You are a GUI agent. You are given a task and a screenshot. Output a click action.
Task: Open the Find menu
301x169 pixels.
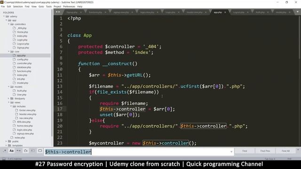click(x=27, y=7)
